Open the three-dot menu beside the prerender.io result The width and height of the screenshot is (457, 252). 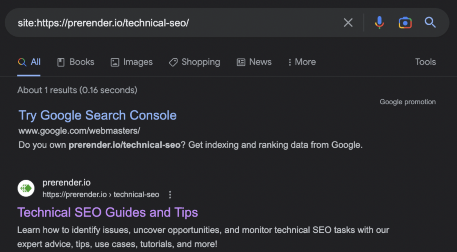170,194
